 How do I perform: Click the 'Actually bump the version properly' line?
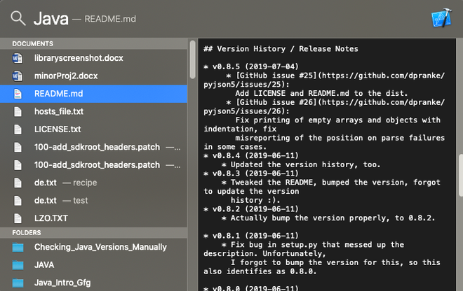click(x=328, y=218)
